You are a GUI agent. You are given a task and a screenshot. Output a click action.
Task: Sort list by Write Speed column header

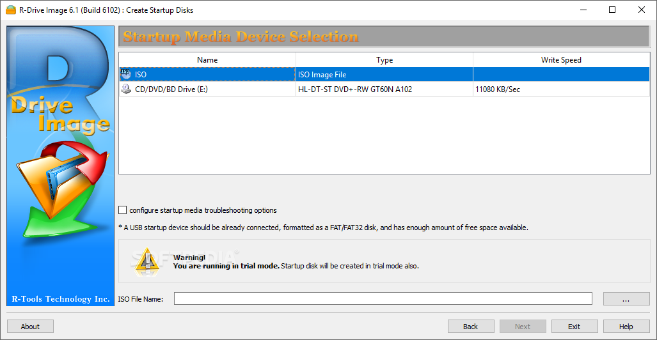pos(562,60)
